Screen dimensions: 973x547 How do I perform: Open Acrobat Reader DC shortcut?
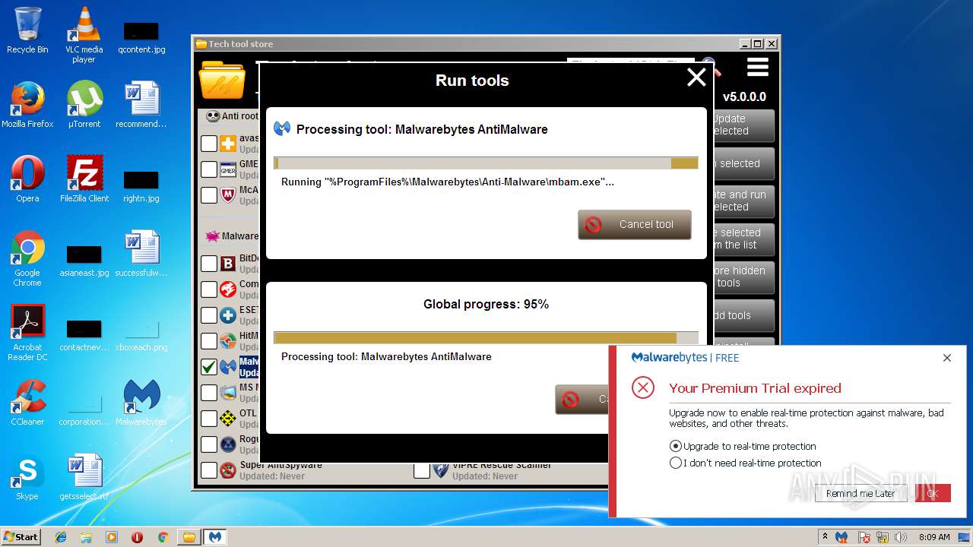click(x=27, y=334)
